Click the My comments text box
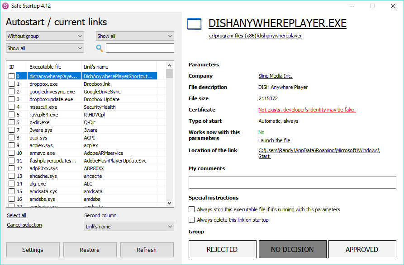Viewport: 404px width, 265px height. click(292, 182)
